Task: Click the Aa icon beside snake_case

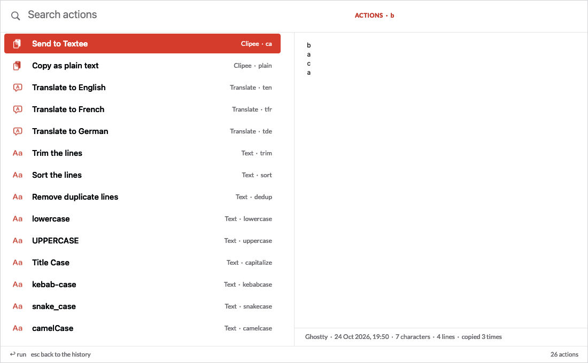Action: tap(18, 306)
